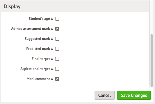Click help icon next to Aspirational target

pyautogui.click(x=52, y=69)
